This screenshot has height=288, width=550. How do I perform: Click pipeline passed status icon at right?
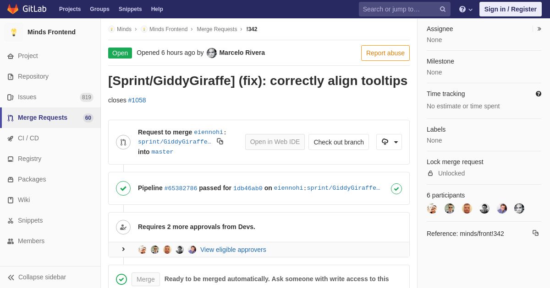coord(396,188)
